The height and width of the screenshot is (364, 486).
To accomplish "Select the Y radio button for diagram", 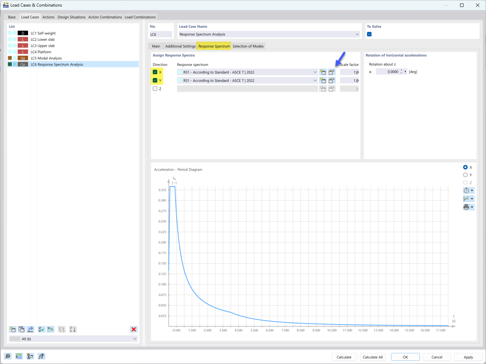I will 466,175.
